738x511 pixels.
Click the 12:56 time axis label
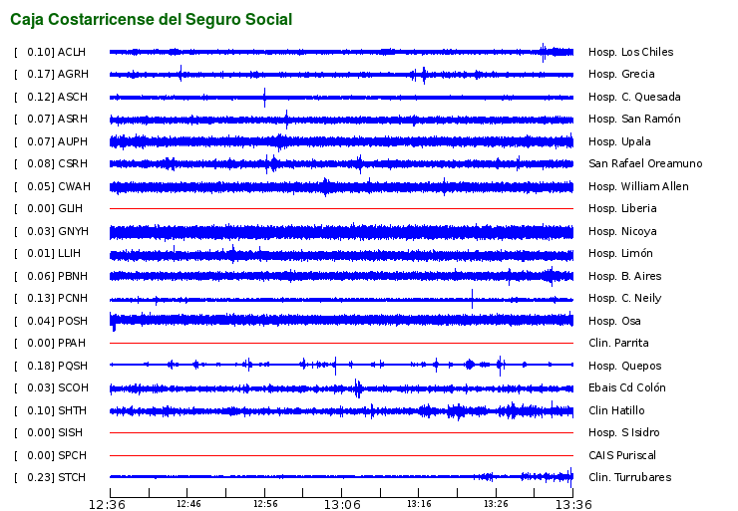tap(265, 504)
